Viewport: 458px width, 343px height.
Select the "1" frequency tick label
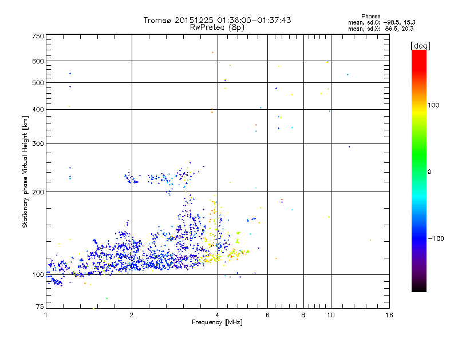coord(46,315)
